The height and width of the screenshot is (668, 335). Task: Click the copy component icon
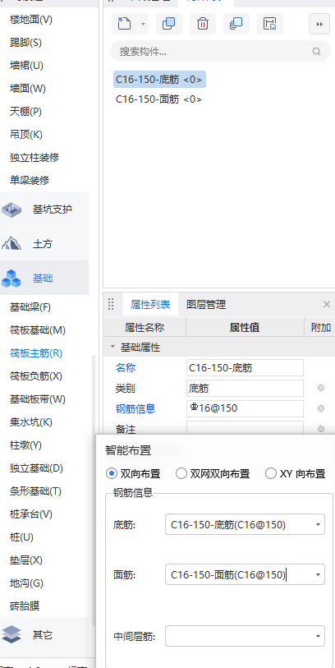click(169, 24)
